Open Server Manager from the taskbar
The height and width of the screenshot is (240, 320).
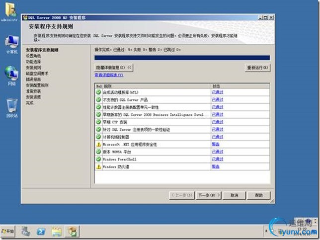(26, 232)
